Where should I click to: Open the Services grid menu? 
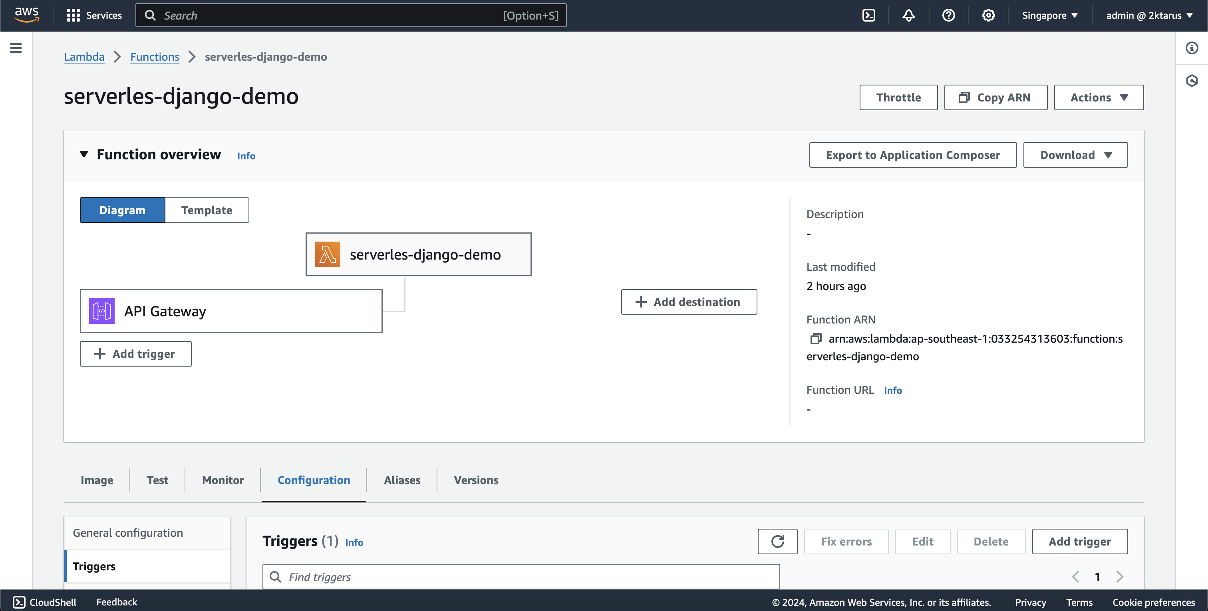(94, 16)
